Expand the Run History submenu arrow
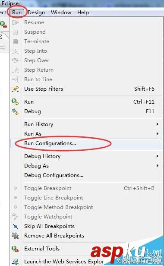Screen dimensions: 164x266 (x=158, y=124)
